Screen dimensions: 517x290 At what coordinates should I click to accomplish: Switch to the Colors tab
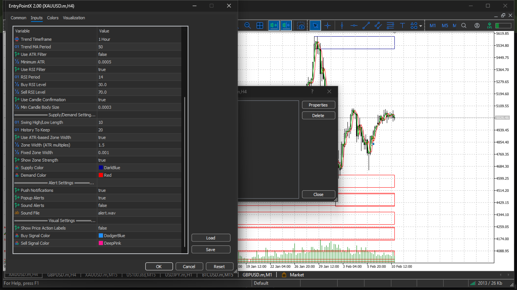click(x=53, y=18)
